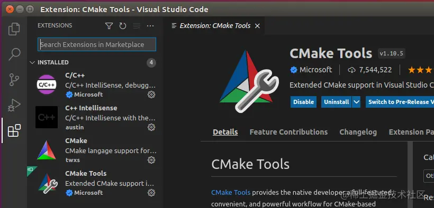Open Run and Debug view icon
This screenshot has height=208, width=434.
click(x=14, y=105)
